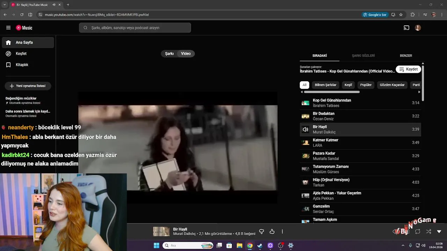Open the Daha sonra izlemek için kaydedilenler playlist
The image size is (447, 251).
28,113
